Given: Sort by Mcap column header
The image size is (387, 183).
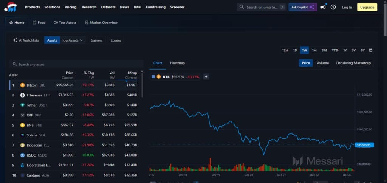Looking at the screenshot, I should [131, 75].
